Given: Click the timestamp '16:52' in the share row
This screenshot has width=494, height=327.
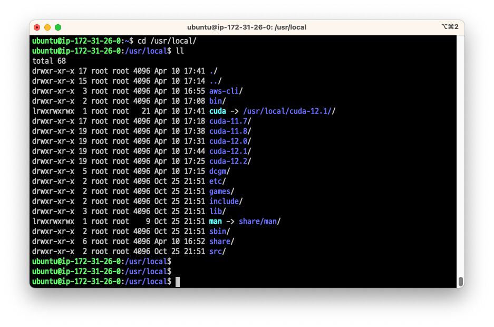Looking at the screenshot, I should (195, 242).
